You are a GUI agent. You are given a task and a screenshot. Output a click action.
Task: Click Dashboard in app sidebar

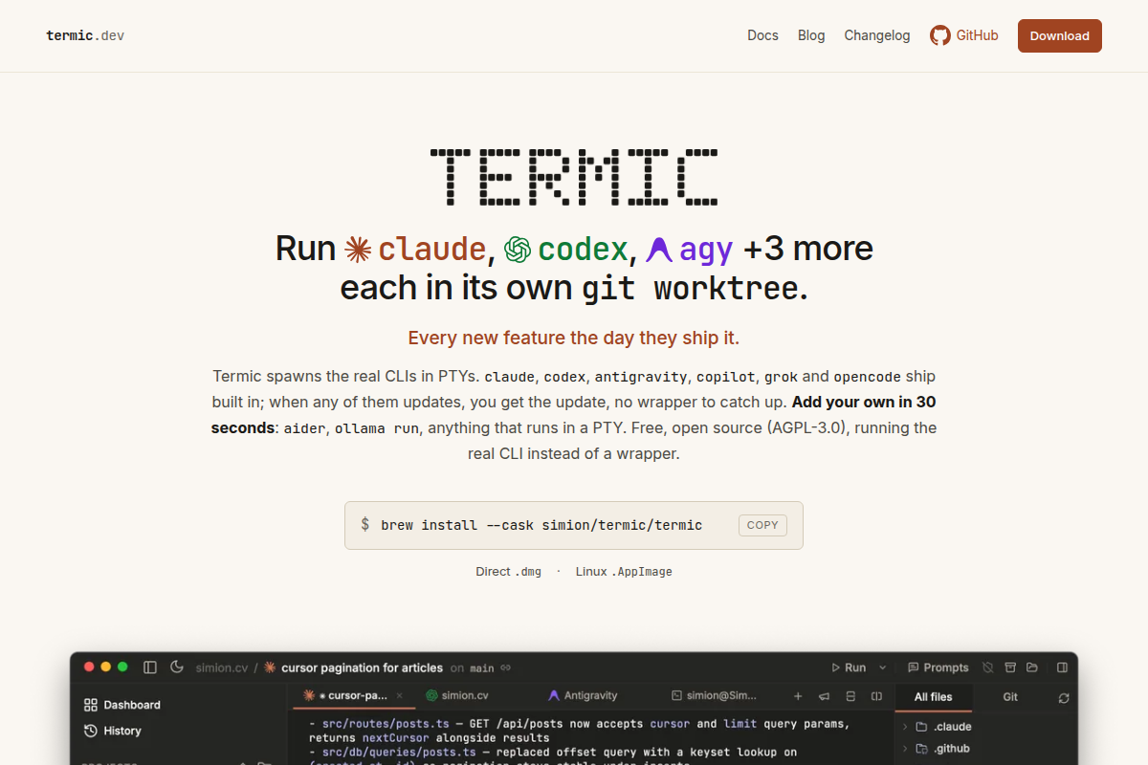tap(132, 705)
